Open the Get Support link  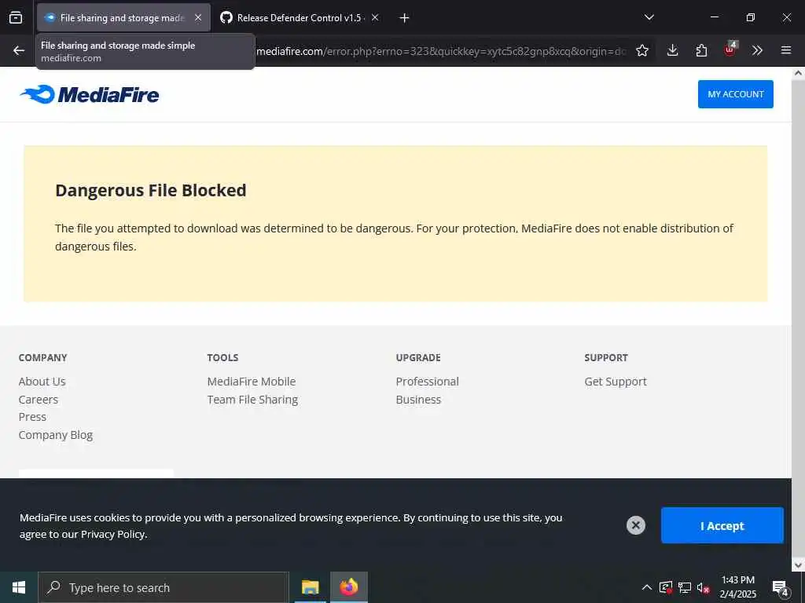point(615,382)
